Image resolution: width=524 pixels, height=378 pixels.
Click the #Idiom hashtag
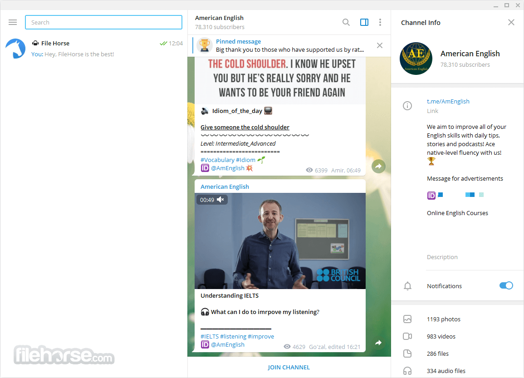(245, 160)
